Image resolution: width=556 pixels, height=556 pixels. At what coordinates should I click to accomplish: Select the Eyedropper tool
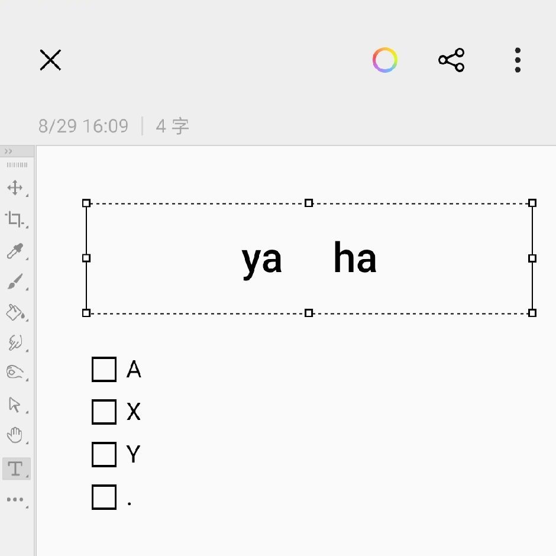coord(15,252)
